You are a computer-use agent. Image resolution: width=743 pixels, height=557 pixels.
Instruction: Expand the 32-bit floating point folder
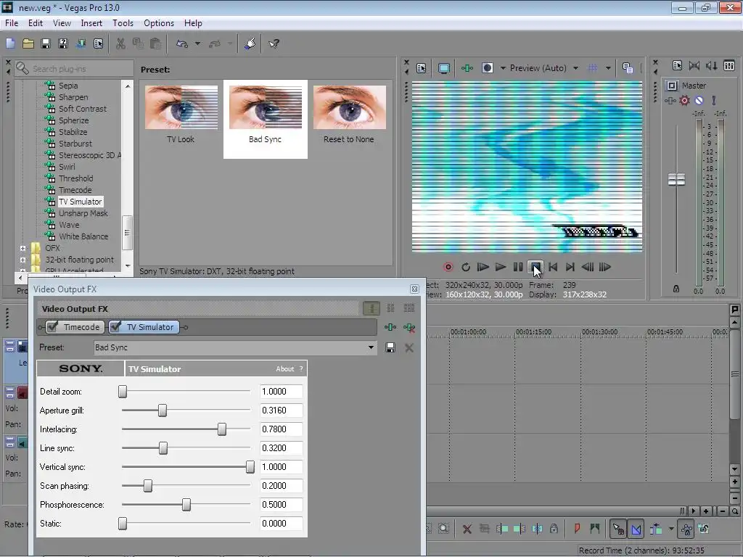(x=22, y=260)
